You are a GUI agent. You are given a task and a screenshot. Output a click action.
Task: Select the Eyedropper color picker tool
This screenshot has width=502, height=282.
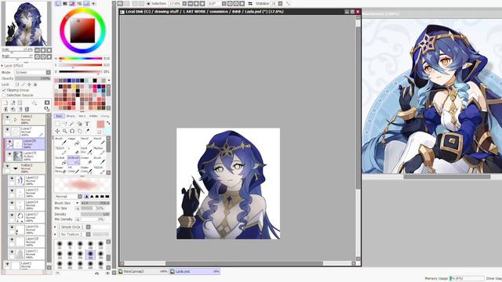coord(87,131)
